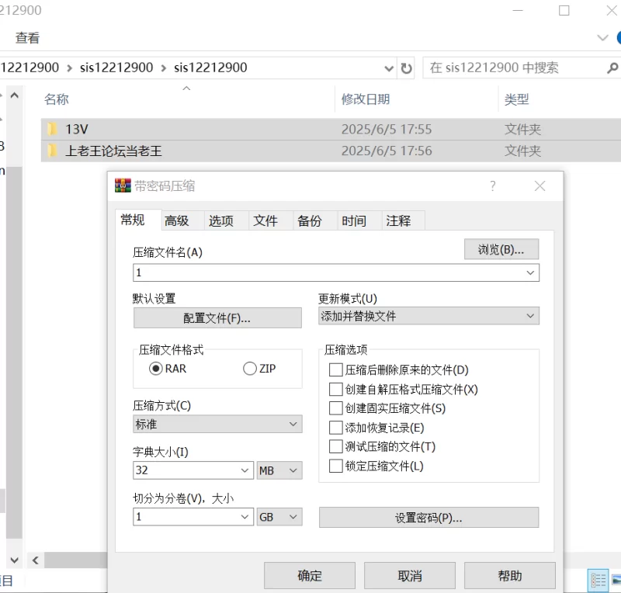Screen dimensions: 621x593
Task: Confirm with the 确定 button
Action: point(310,576)
